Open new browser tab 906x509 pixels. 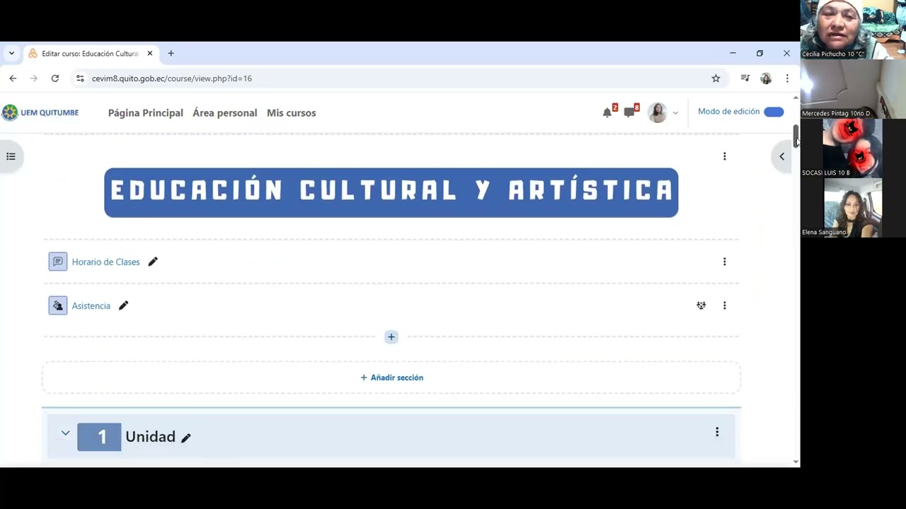tap(171, 53)
